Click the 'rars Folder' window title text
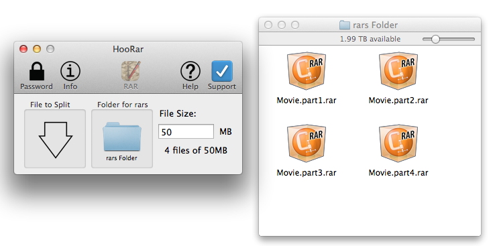 point(375,25)
